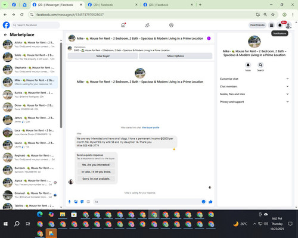Click the conversation list scrollbar

[61, 85]
